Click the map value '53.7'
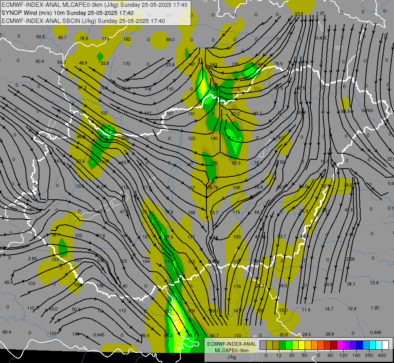394x363 pixels. (x=281, y=236)
